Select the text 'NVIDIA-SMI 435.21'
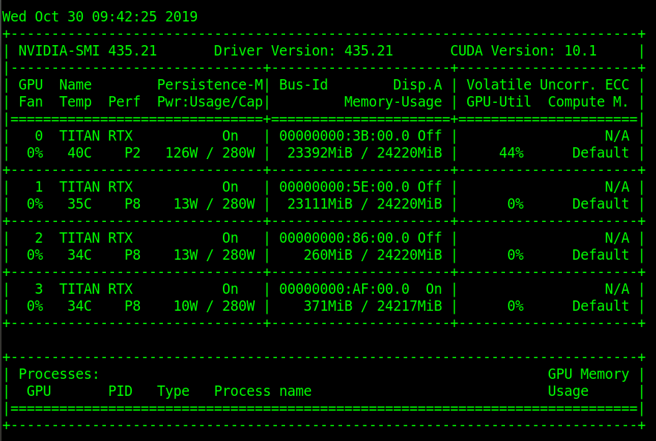 click(87, 51)
